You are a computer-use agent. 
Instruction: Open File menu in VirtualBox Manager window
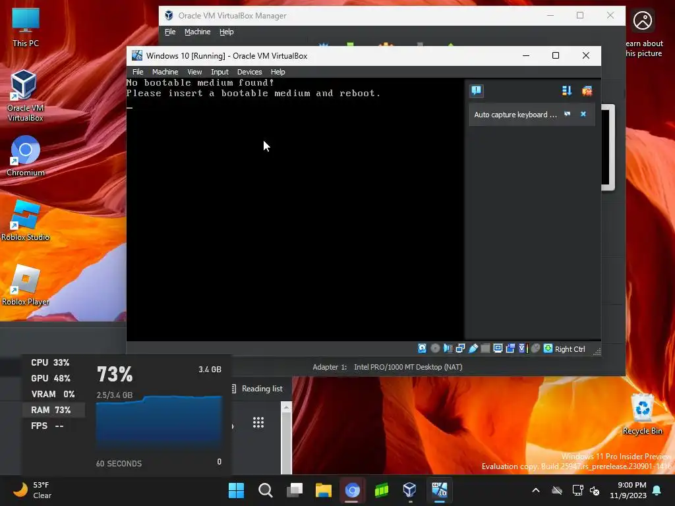(170, 32)
